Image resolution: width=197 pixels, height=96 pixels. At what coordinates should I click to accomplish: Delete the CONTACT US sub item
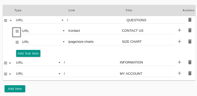tap(190, 30)
